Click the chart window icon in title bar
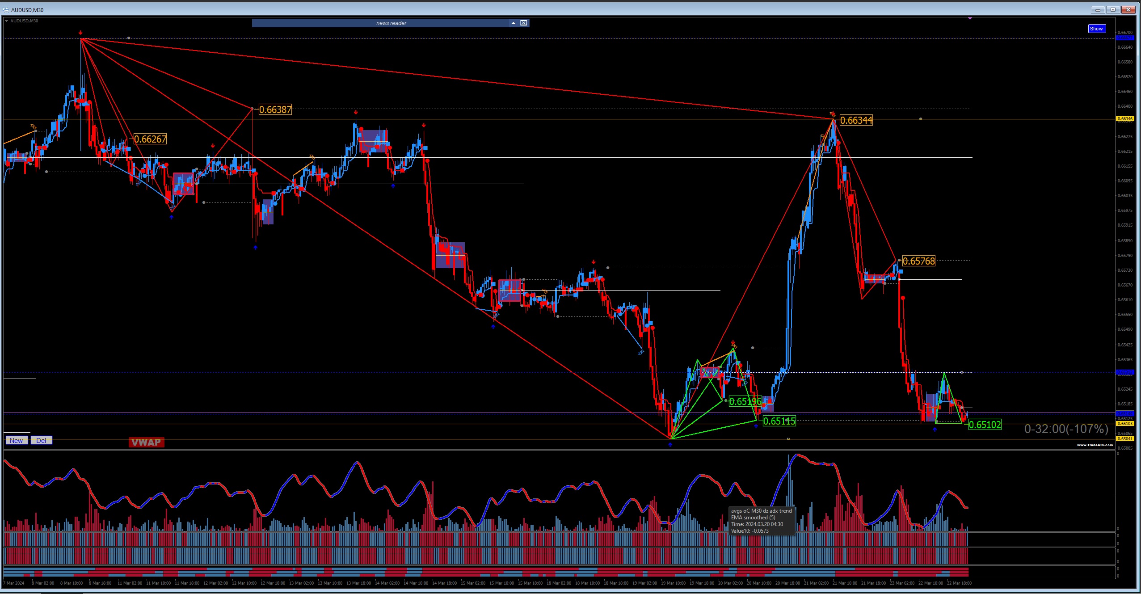The width and height of the screenshot is (1141, 594). tap(5, 10)
